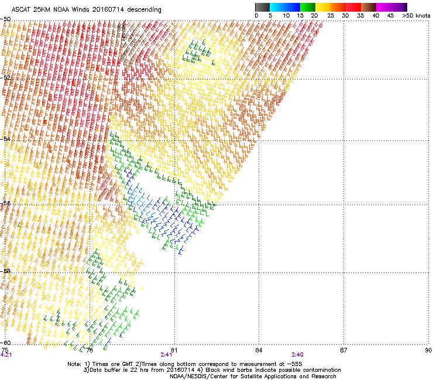Click the brown 35-40 knots legend swatch
This screenshot has width=433, height=380.
pos(369,7)
